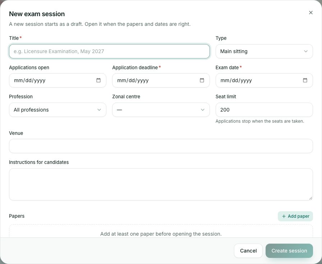Expand the Zonal centre dropdown
This screenshot has width=322, height=264.
click(161, 110)
